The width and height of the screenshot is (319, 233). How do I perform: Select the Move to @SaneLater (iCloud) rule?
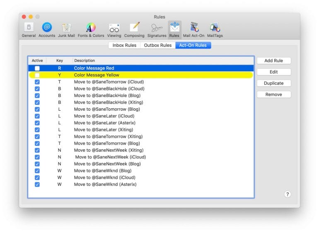(104, 116)
